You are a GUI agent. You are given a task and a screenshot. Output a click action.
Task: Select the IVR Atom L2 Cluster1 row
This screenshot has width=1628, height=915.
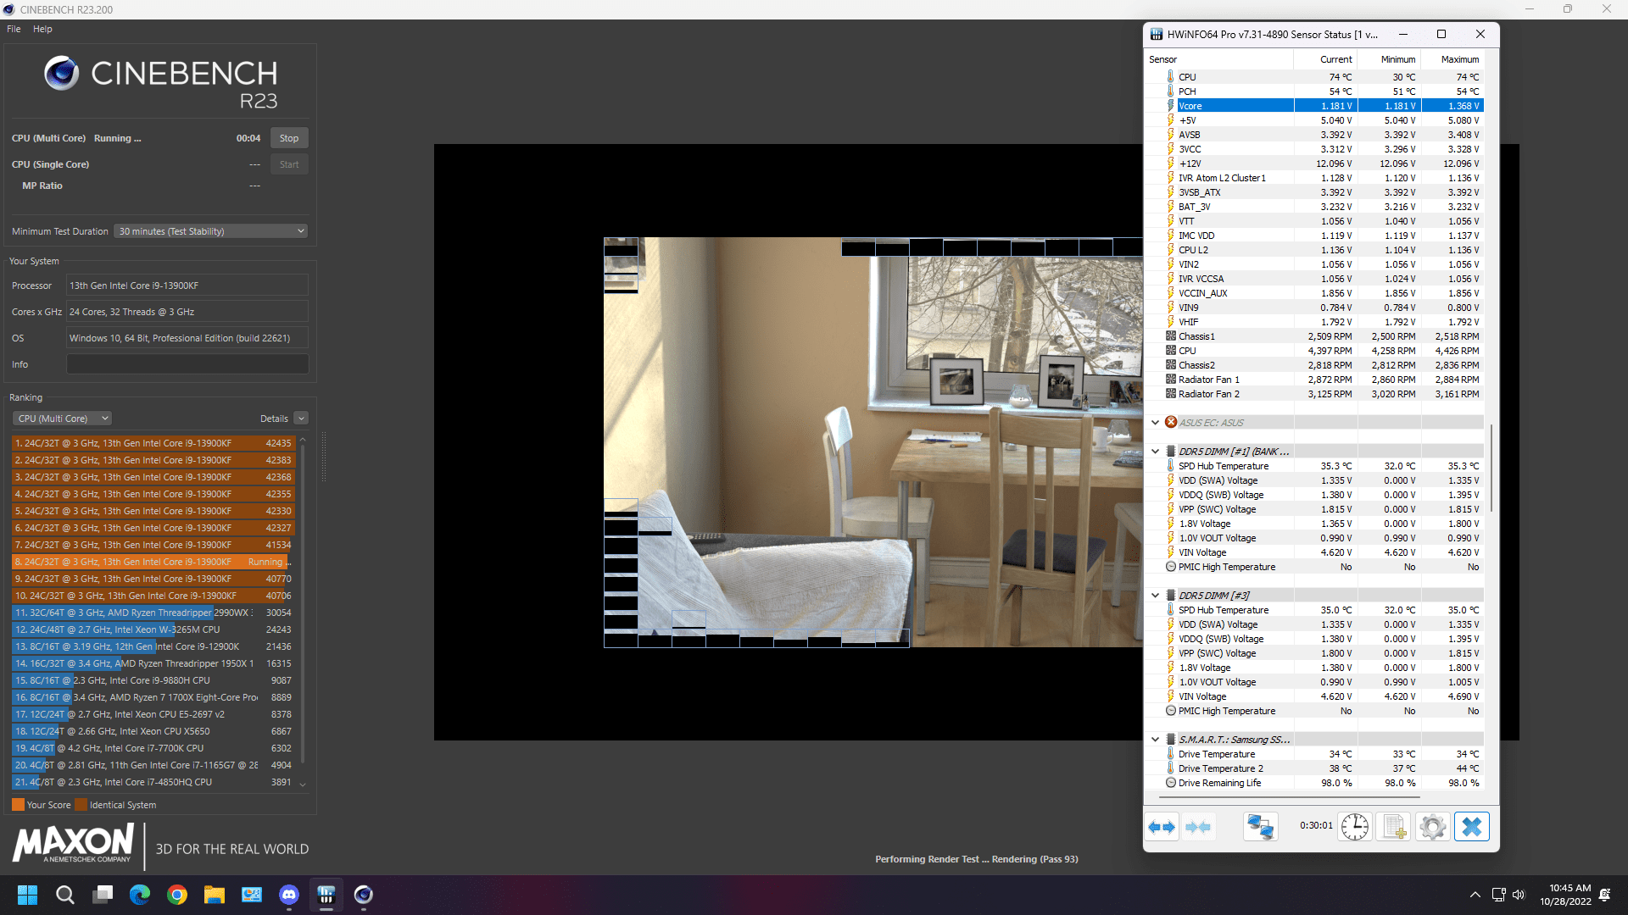[1314, 178]
